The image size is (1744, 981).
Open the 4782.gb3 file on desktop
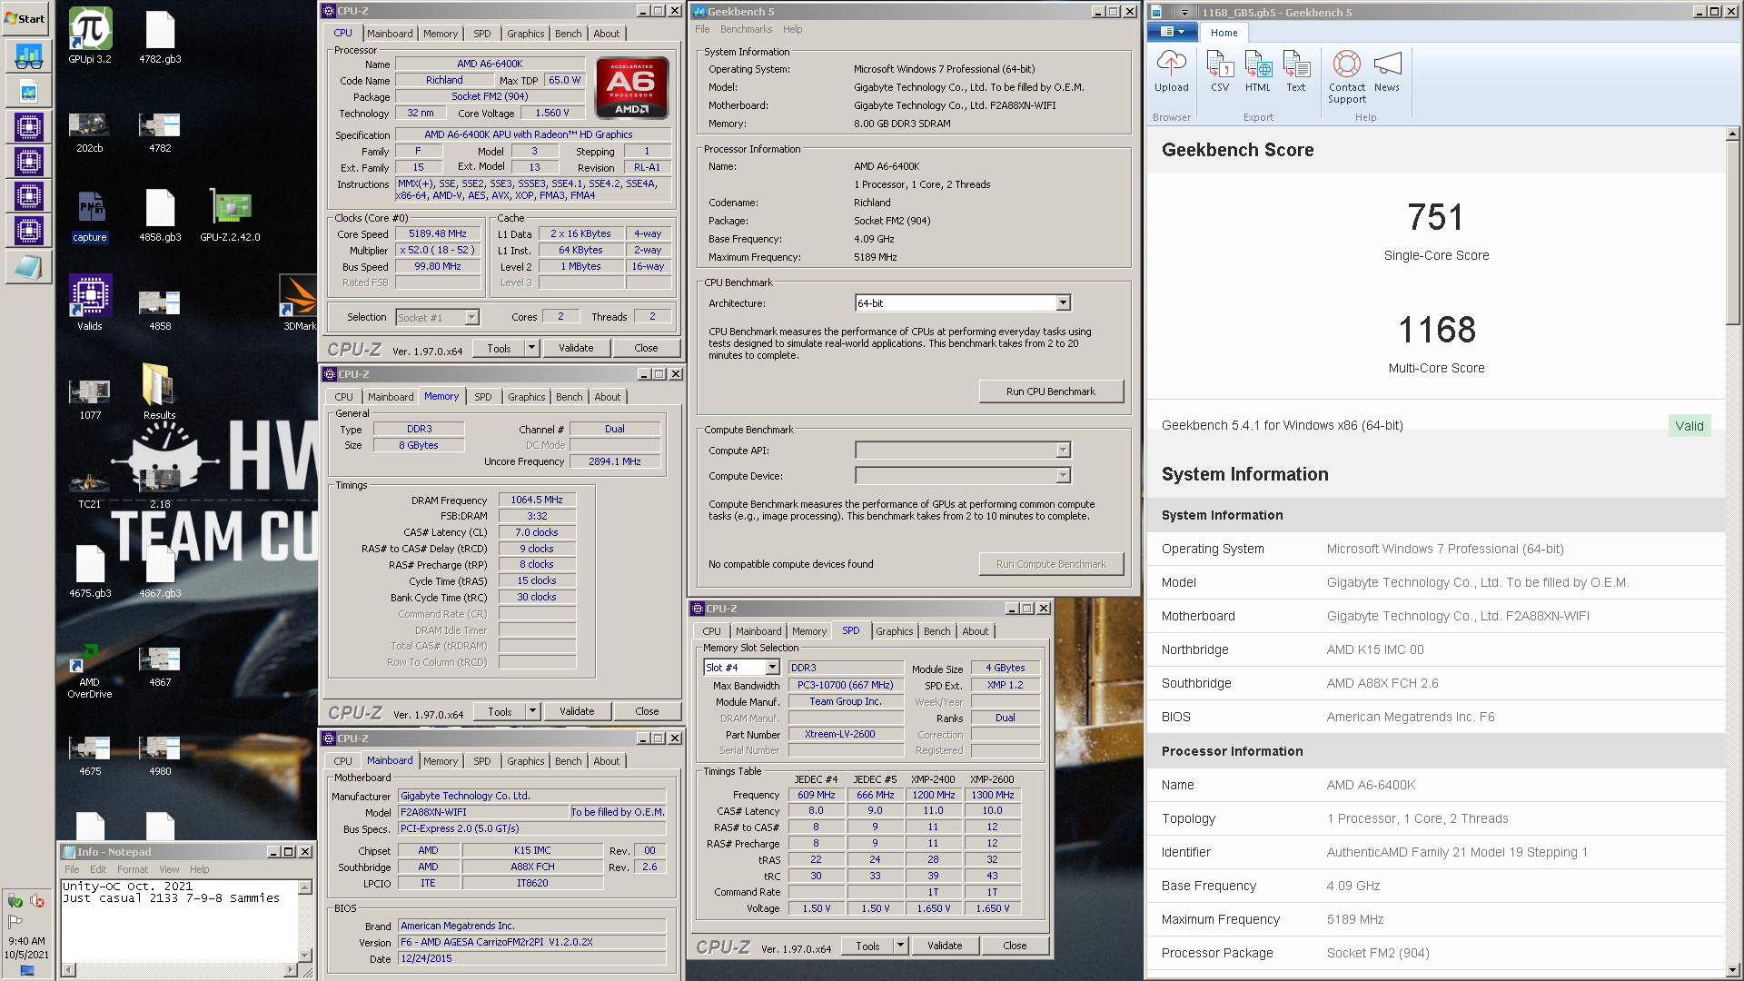[x=160, y=36]
